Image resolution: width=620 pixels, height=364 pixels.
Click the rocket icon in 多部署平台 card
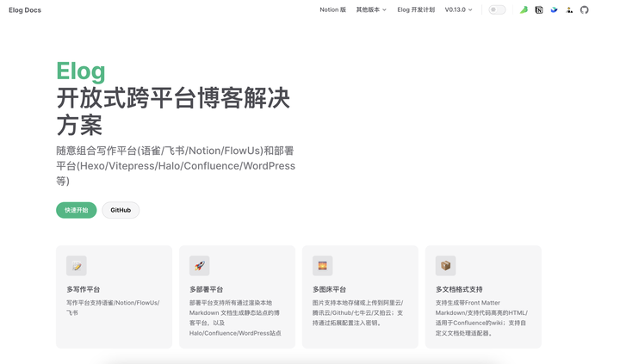click(x=199, y=266)
